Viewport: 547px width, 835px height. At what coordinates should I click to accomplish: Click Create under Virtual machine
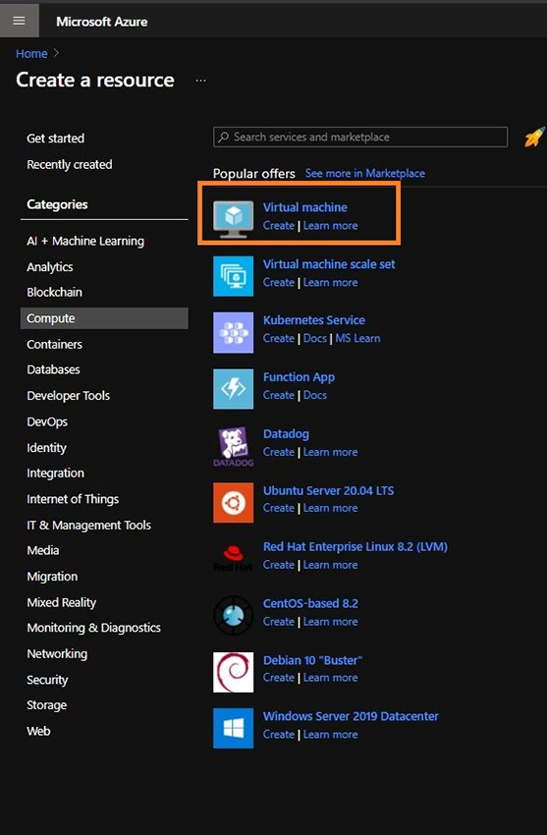(x=278, y=226)
